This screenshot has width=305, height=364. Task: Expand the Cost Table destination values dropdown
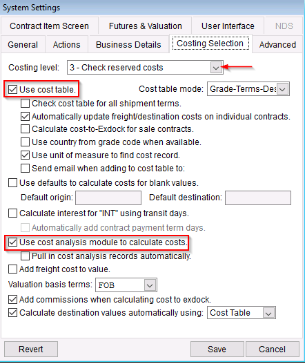pos(268,313)
